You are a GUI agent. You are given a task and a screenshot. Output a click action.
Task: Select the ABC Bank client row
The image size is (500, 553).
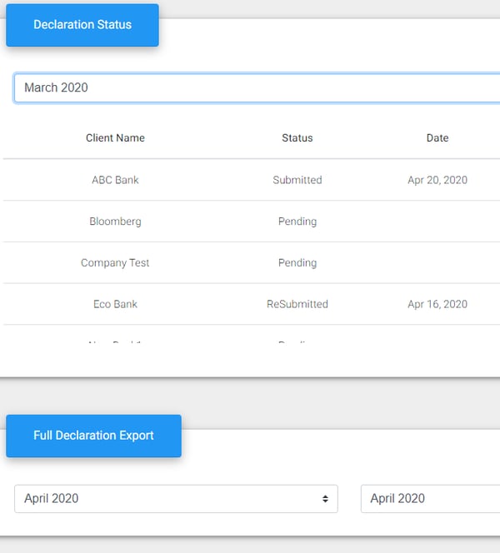[251, 180]
